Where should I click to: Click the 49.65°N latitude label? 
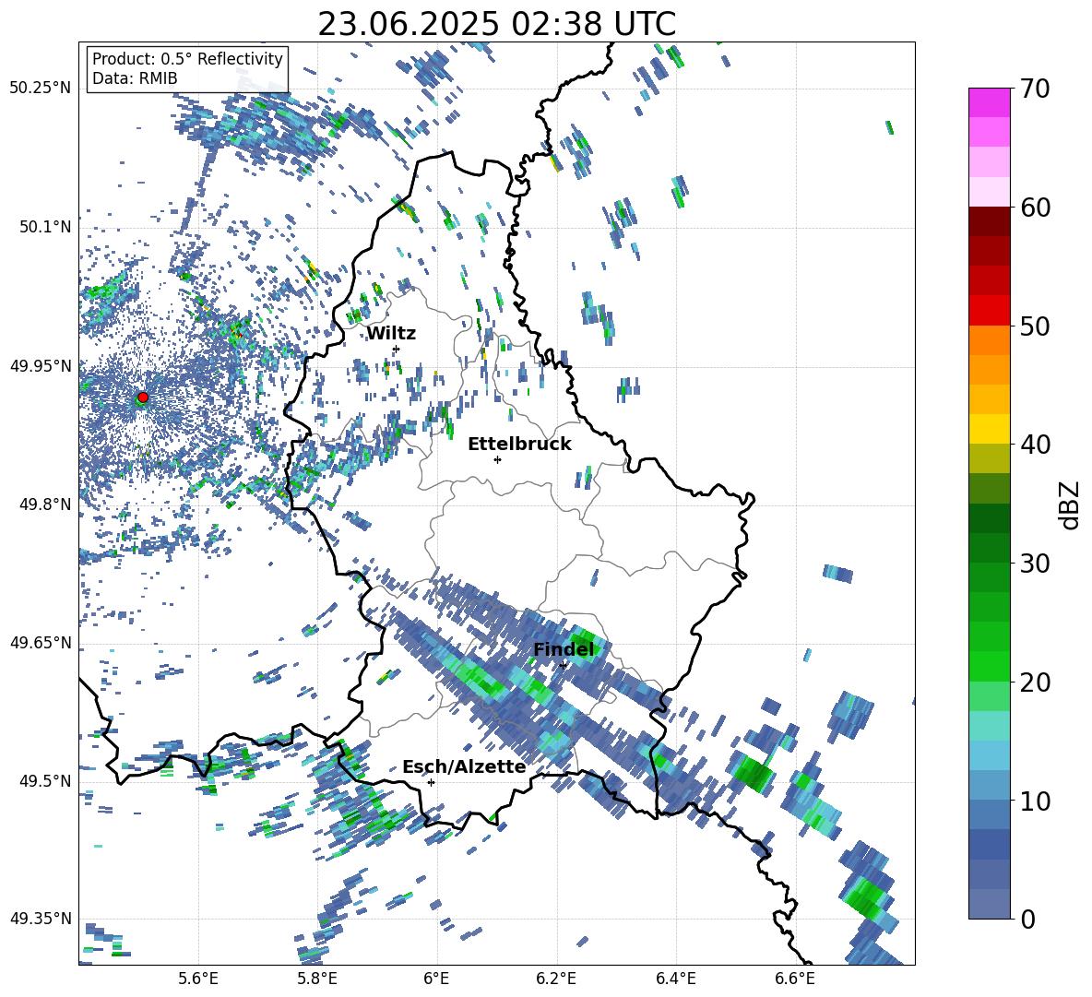pos(41,643)
